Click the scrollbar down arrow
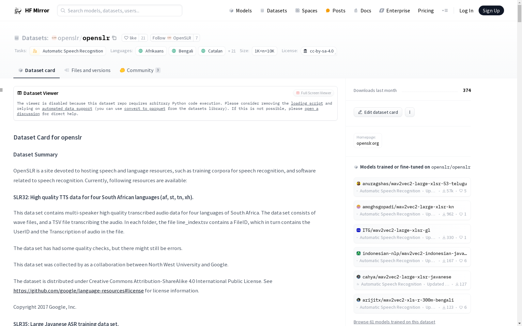Image resolution: width=522 pixels, height=326 pixels. coord(519,323)
